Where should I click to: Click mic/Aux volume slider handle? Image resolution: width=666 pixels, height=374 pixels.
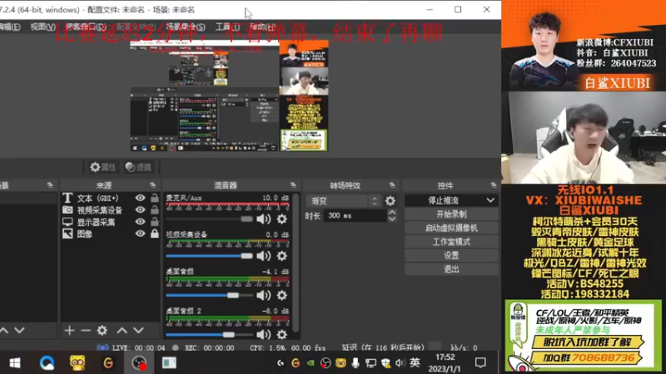pyautogui.click(x=246, y=219)
